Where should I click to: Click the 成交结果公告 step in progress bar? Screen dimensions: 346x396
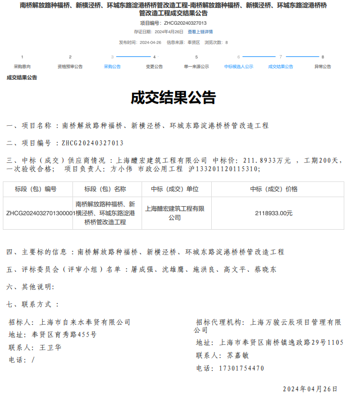click(x=280, y=66)
